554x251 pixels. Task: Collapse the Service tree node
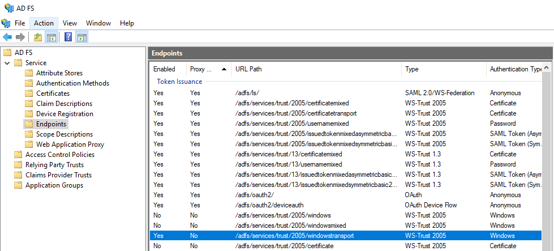7,63
